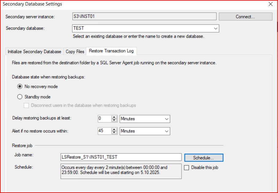Switch to Initialize Secondary Database tab

pyautogui.click(x=34, y=52)
